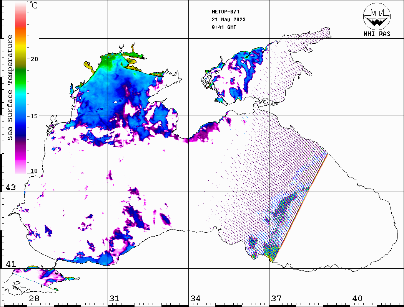Click the 10 value on the color scale

(34, 171)
